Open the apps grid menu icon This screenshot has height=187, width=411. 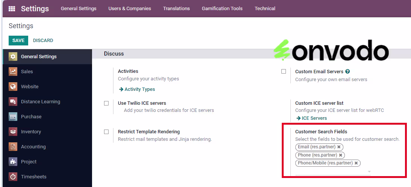point(12,9)
